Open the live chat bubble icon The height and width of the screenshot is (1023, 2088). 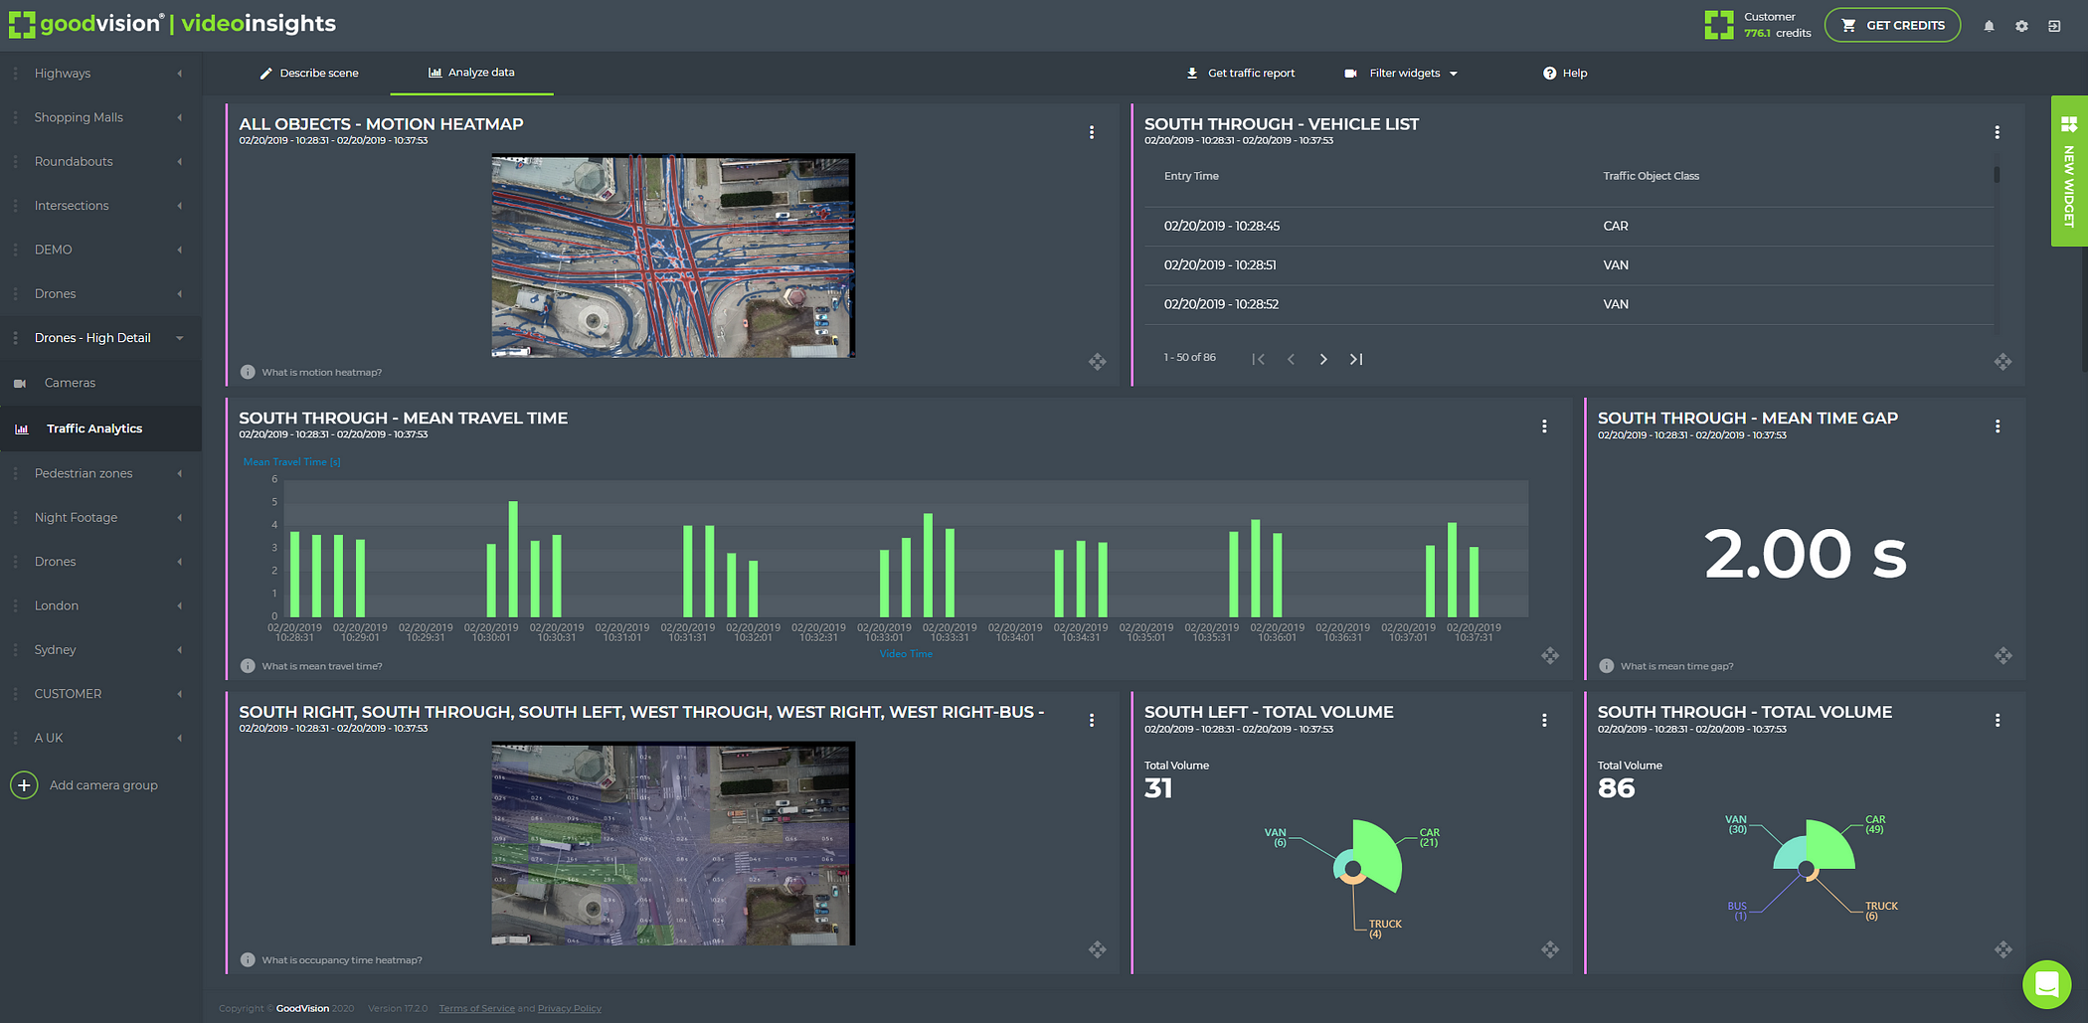click(2046, 984)
